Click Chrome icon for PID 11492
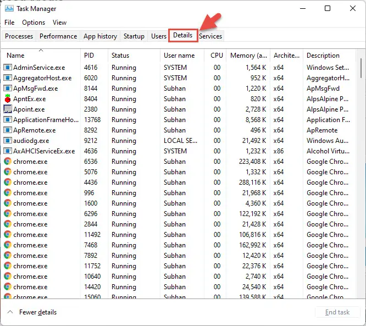Viewport: 366px width, 326px height. click(x=8, y=234)
